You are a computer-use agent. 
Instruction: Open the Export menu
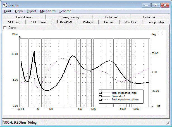[x=31, y=11]
